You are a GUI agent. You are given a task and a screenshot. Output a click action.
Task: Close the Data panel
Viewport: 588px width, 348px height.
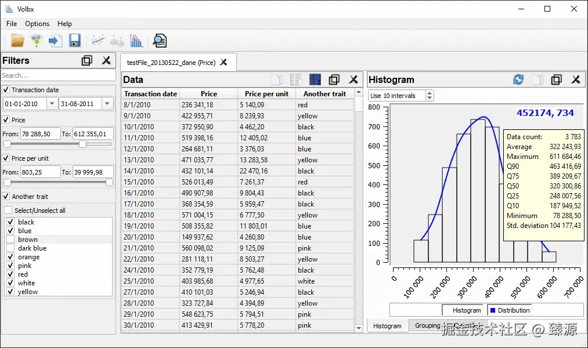(x=353, y=79)
